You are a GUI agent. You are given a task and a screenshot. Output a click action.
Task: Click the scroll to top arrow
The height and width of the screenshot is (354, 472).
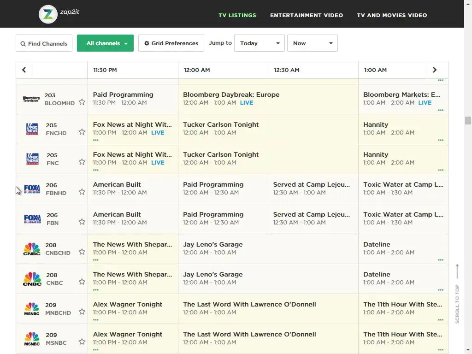pyautogui.click(x=457, y=271)
